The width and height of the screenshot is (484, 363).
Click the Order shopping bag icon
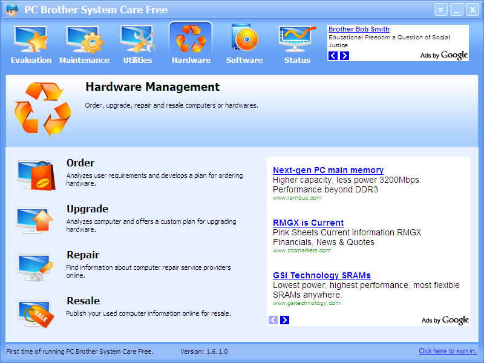36,175
